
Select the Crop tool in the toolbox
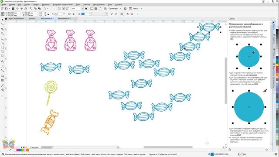[2, 29]
